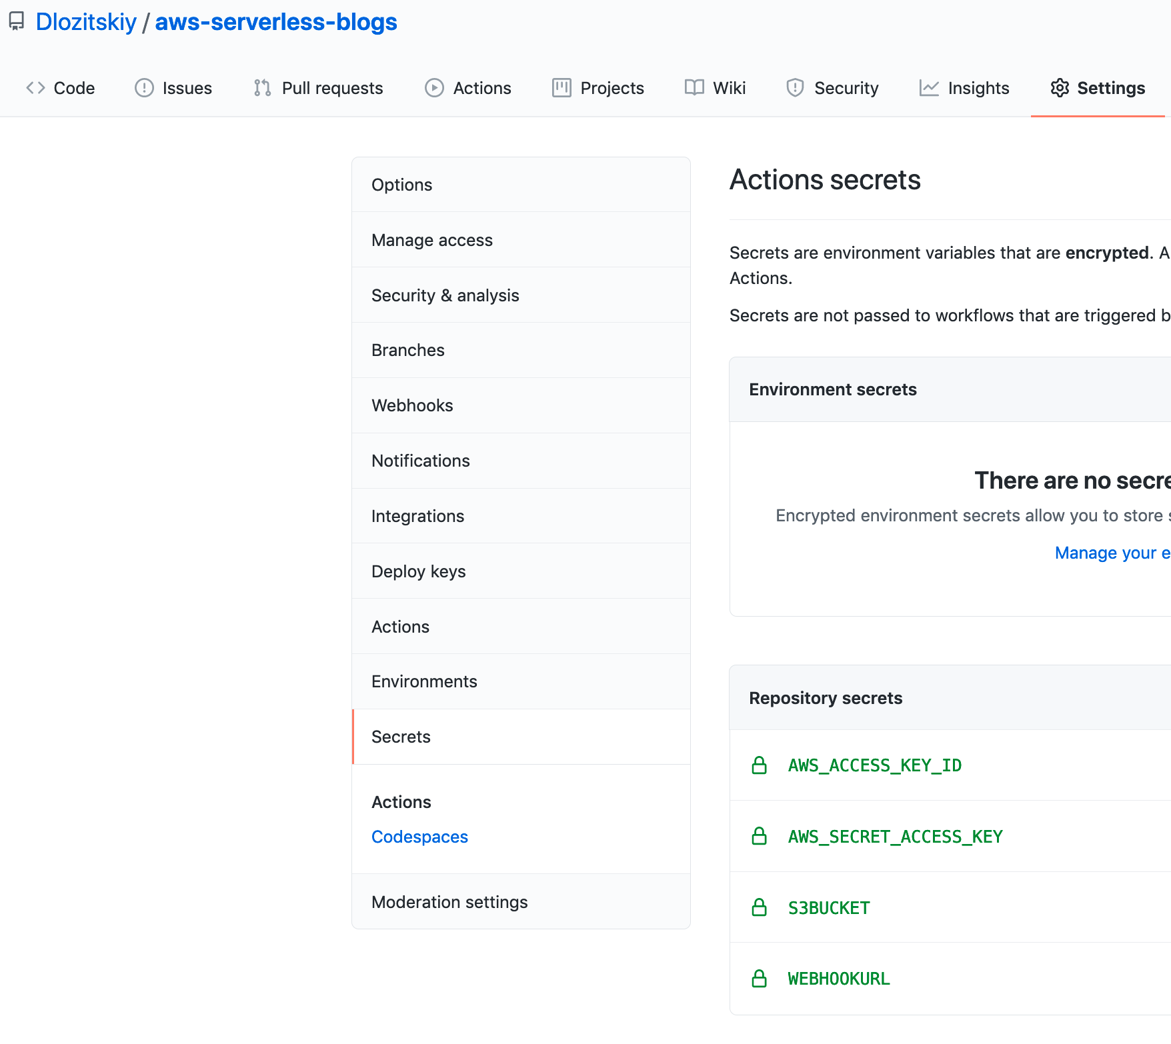Click the AWS_ACCESS_KEY_ID secret name
This screenshot has width=1171, height=1044.
(875, 765)
